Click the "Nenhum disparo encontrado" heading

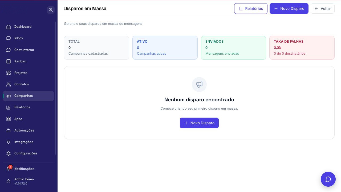(199, 100)
